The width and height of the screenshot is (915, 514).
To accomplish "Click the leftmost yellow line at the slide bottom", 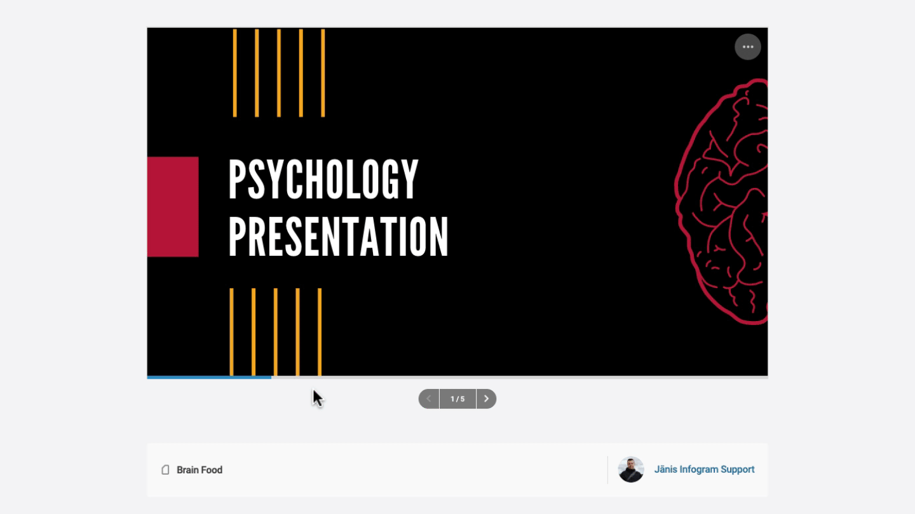I will 231,332.
